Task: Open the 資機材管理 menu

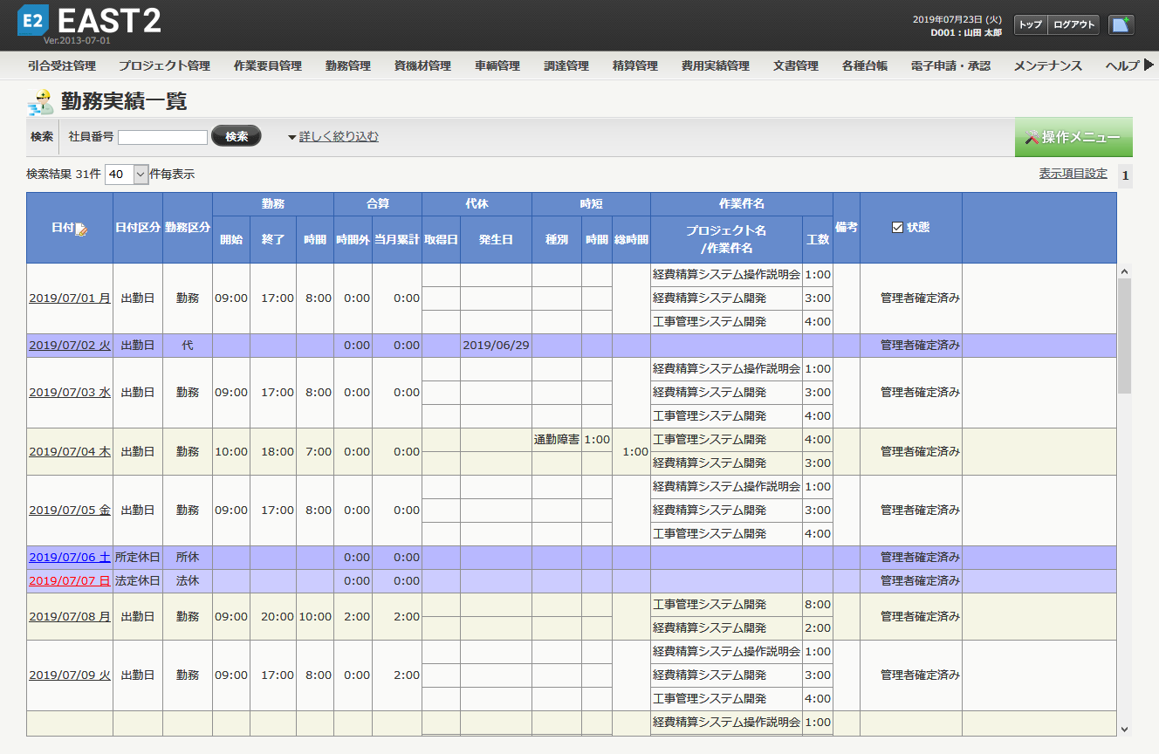Action: click(422, 65)
